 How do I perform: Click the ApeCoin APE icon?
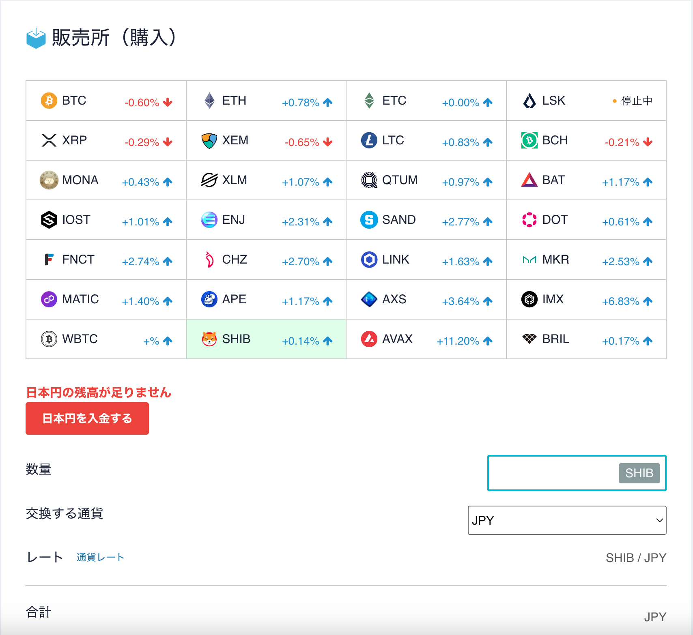[x=209, y=299]
